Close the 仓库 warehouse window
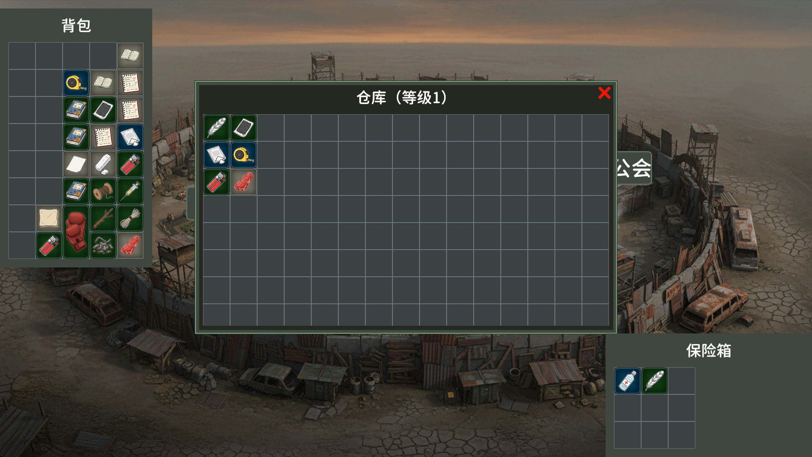This screenshot has height=457, width=812. [x=604, y=93]
